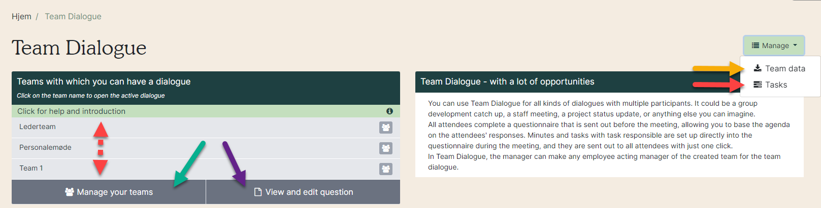Click the people icon on Manage your teams

(70, 192)
